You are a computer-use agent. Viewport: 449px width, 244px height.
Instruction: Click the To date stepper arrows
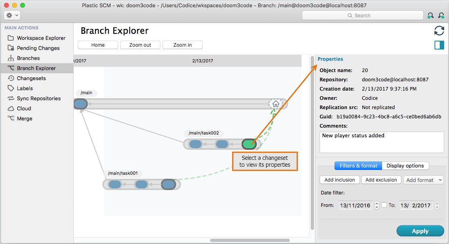coord(437,205)
